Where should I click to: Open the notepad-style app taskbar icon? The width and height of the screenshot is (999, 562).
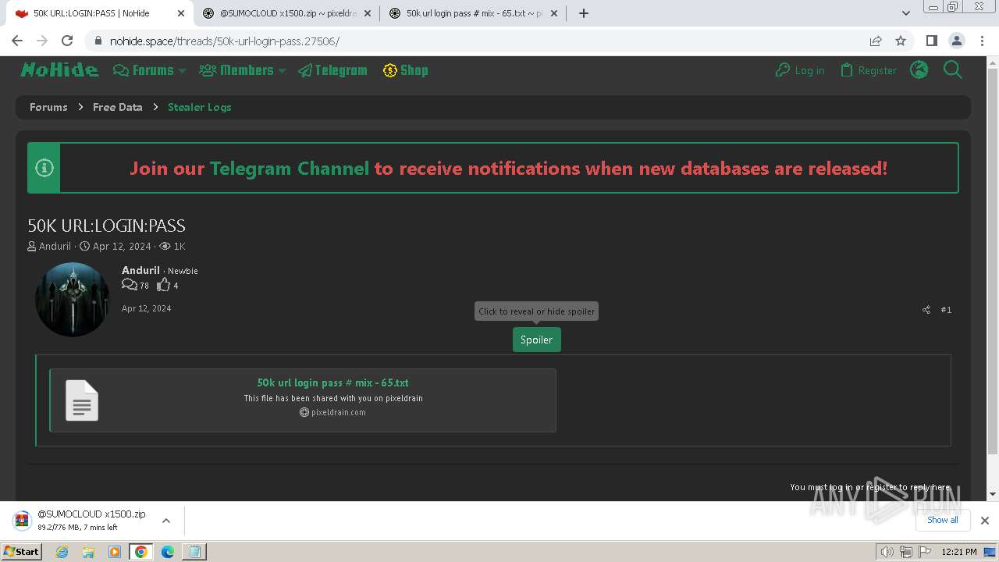(x=194, y=552)
